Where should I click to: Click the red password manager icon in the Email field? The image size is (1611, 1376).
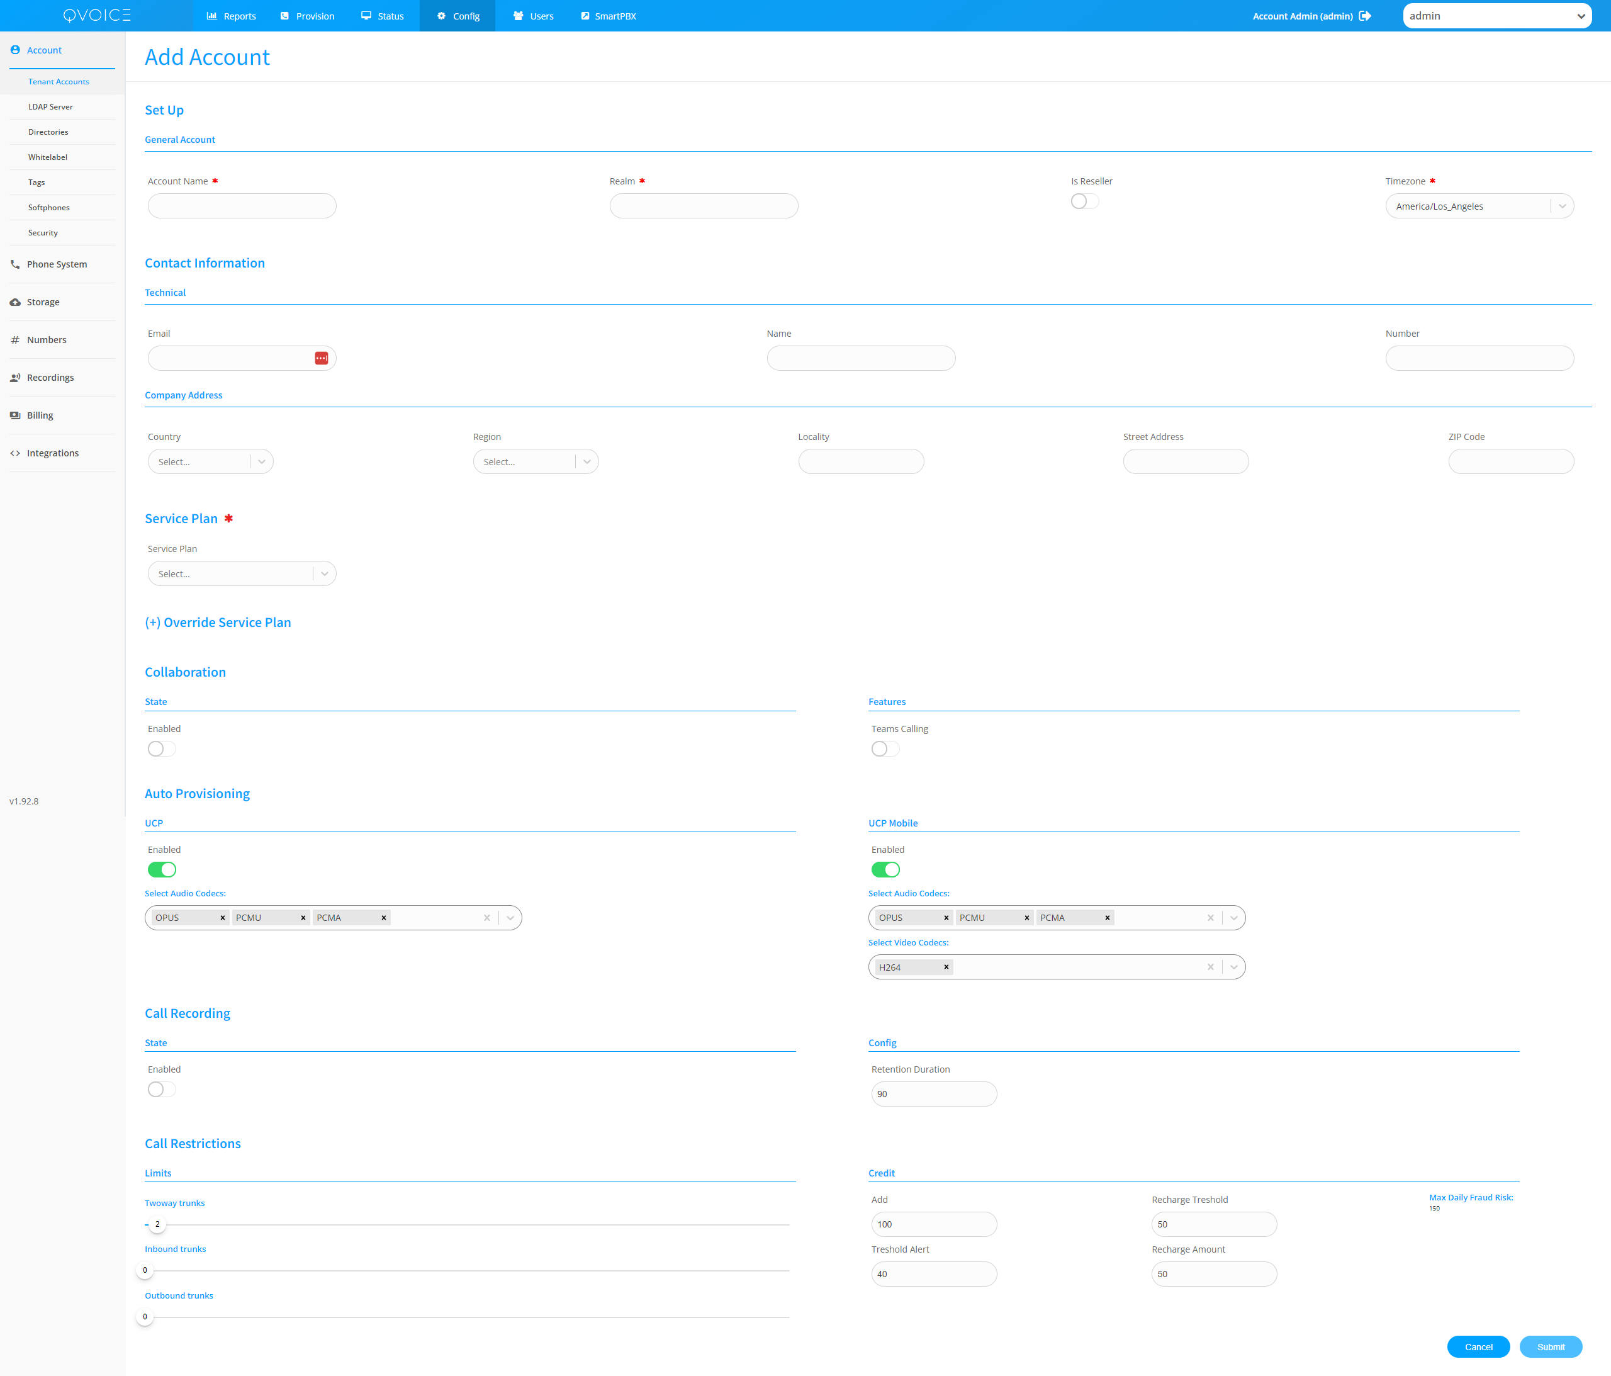click(x=321, y=358)
